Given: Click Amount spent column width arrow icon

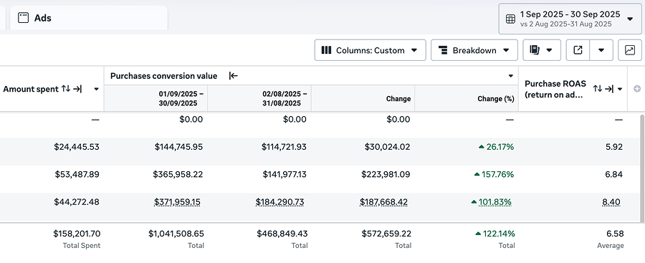Looking at the screenshot, I should pyautogui.click(x=77, y=88).
